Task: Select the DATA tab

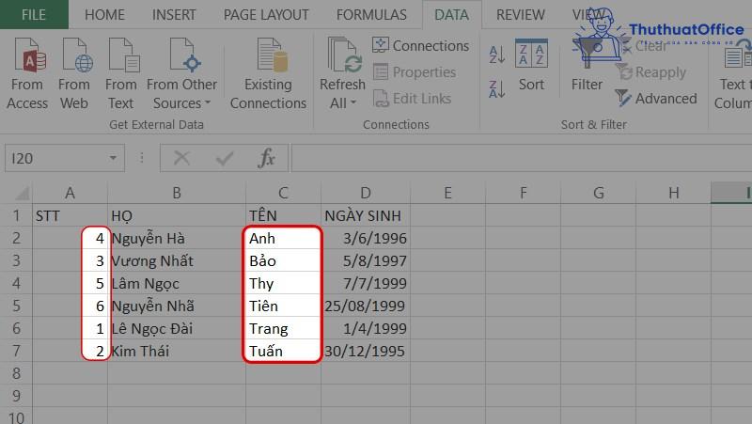Action: [x=451, y=15]
